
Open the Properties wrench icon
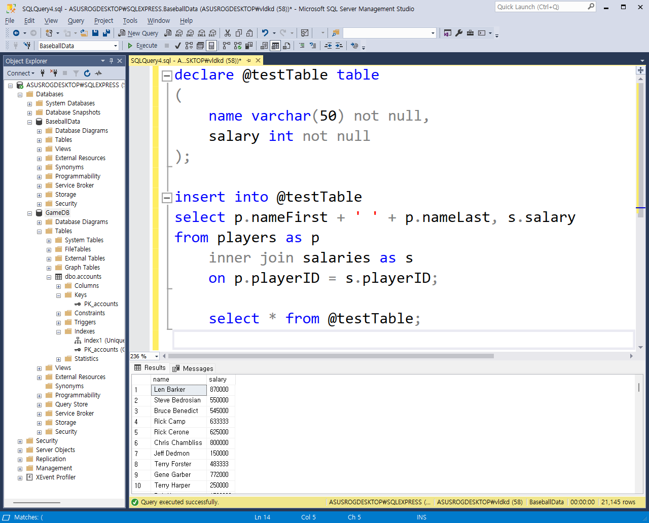tap(459, 33)
